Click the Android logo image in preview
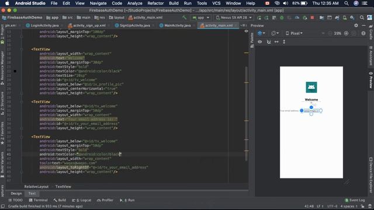Screen dimensions: 374x210 pyautogui.click(x=311, y=87)
